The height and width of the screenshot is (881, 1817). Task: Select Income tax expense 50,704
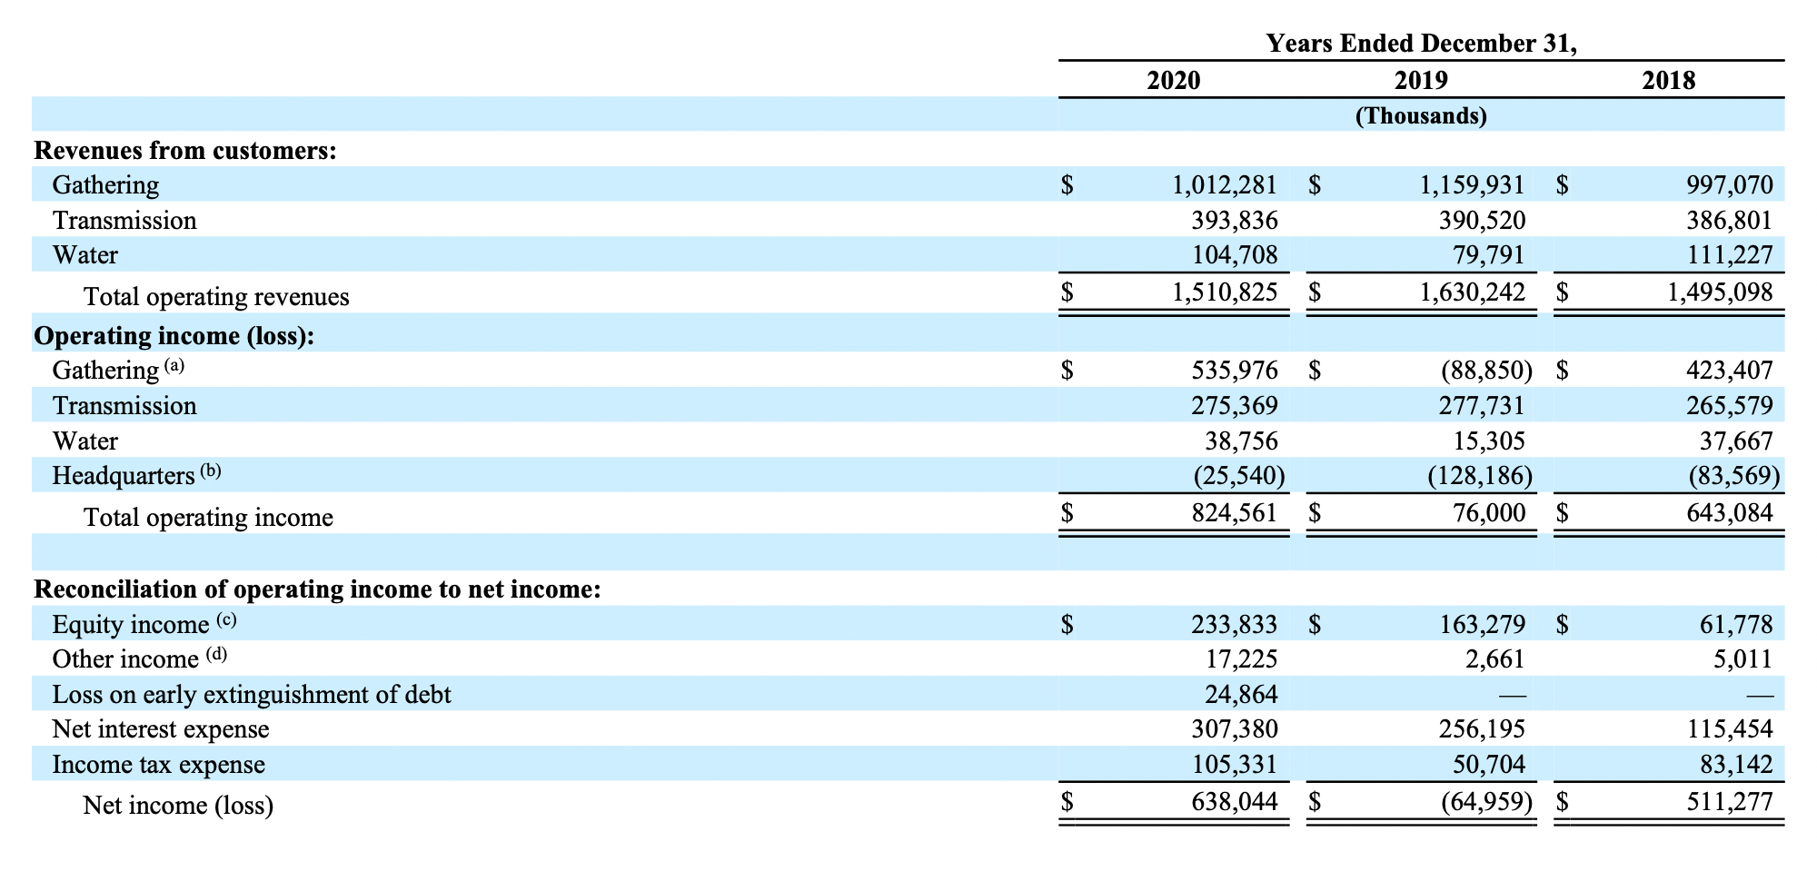(1489, 765)
